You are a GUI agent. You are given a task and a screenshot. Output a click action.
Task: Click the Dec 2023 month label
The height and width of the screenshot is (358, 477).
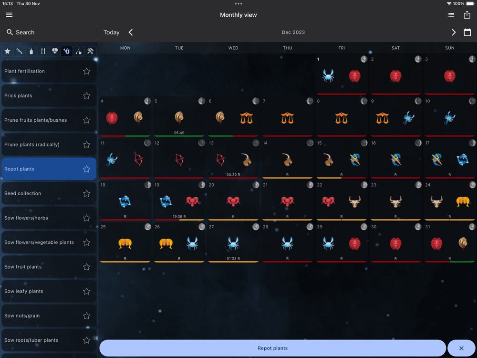(293, 32)
